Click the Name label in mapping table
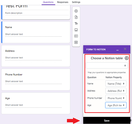 point(90,83)
